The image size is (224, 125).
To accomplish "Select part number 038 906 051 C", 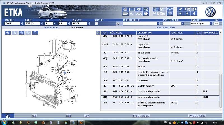I will (x=123, y=97).
